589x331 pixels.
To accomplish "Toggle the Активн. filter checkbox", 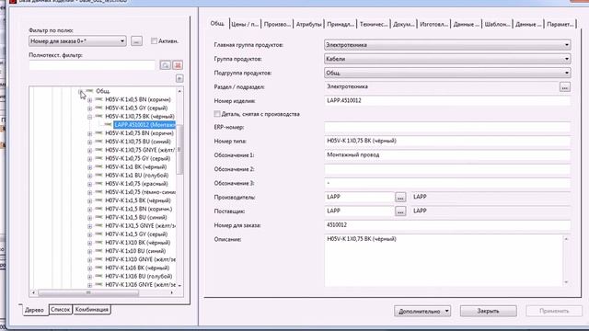I will (x=154, y=40).
